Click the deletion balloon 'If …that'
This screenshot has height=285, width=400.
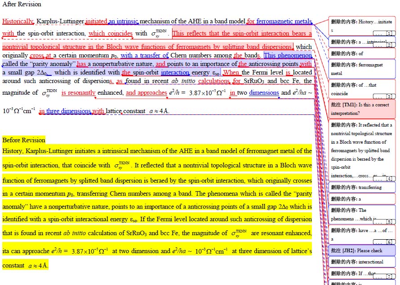(x=362, y=273)
